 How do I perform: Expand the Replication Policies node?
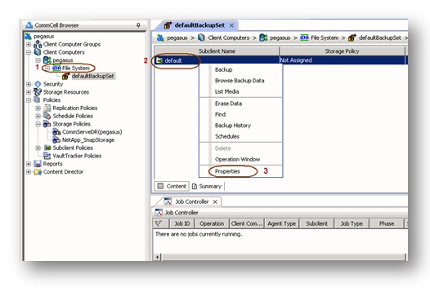pyautogui.click(x=38, y=108)
